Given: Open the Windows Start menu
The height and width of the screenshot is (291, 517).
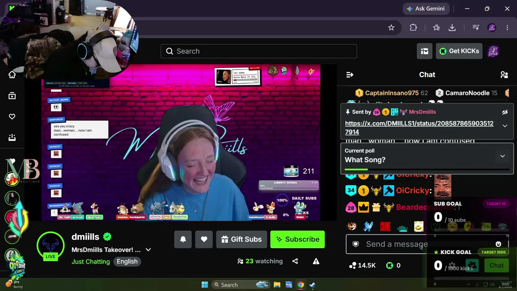Looking at the screenshot, I should coord(205,285).
